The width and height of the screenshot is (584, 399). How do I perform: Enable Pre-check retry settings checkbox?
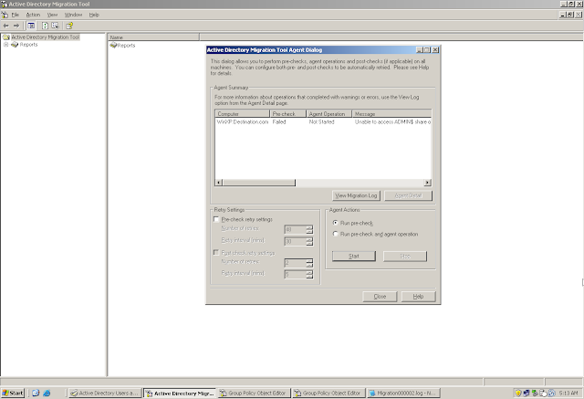(216, 219)
